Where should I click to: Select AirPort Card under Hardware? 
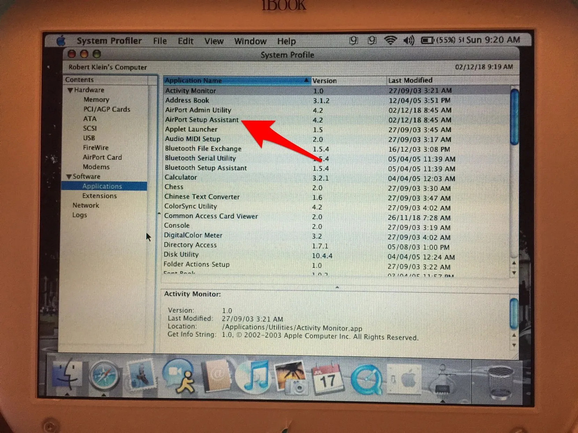[x=102, y=157]
